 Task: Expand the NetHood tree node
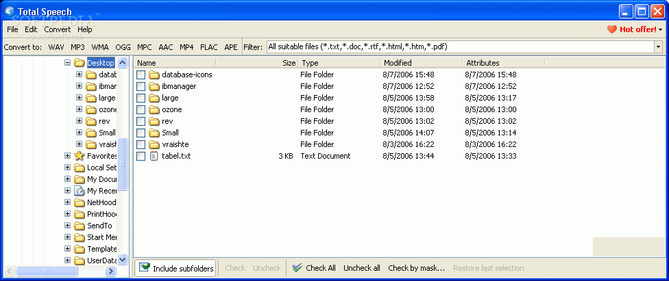pyautogui.click(x=67, y=202)
